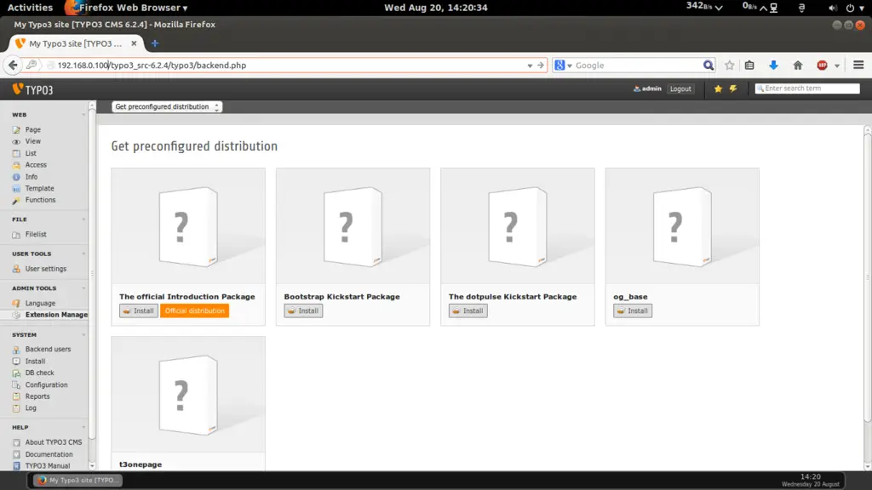Open the List module icon
Screen dimensions: 872x490
click(x=17, y=153)
